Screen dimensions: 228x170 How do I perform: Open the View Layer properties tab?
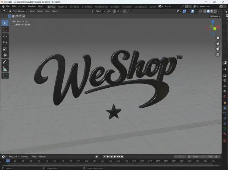click(x=225, y=86)
